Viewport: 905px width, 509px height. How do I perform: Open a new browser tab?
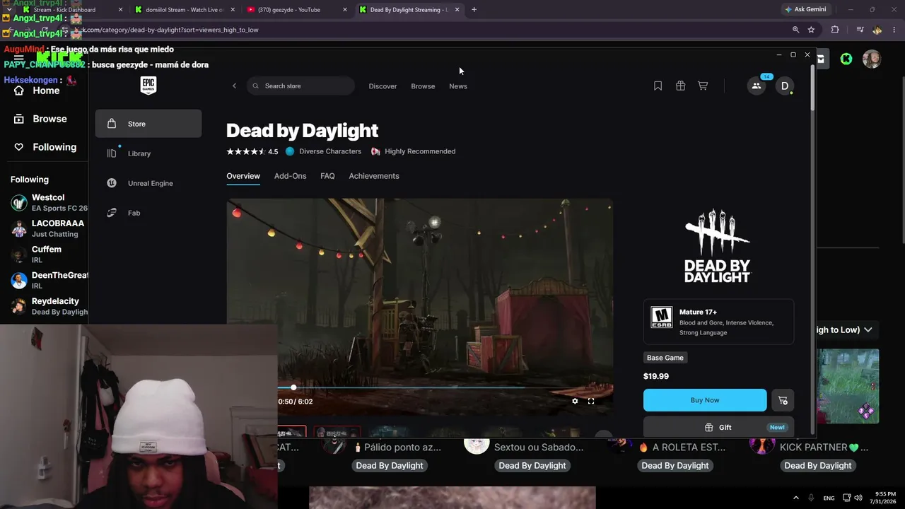click(x=474, y=10)
